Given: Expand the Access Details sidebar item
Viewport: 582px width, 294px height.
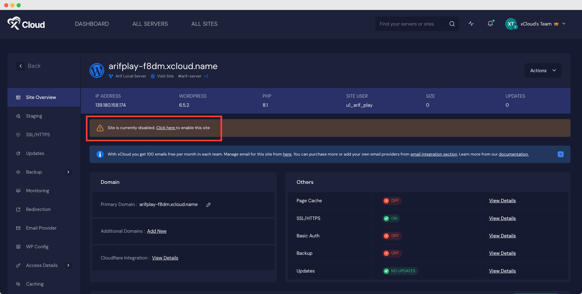Looking at the screenshot, I should coord(68,265).
